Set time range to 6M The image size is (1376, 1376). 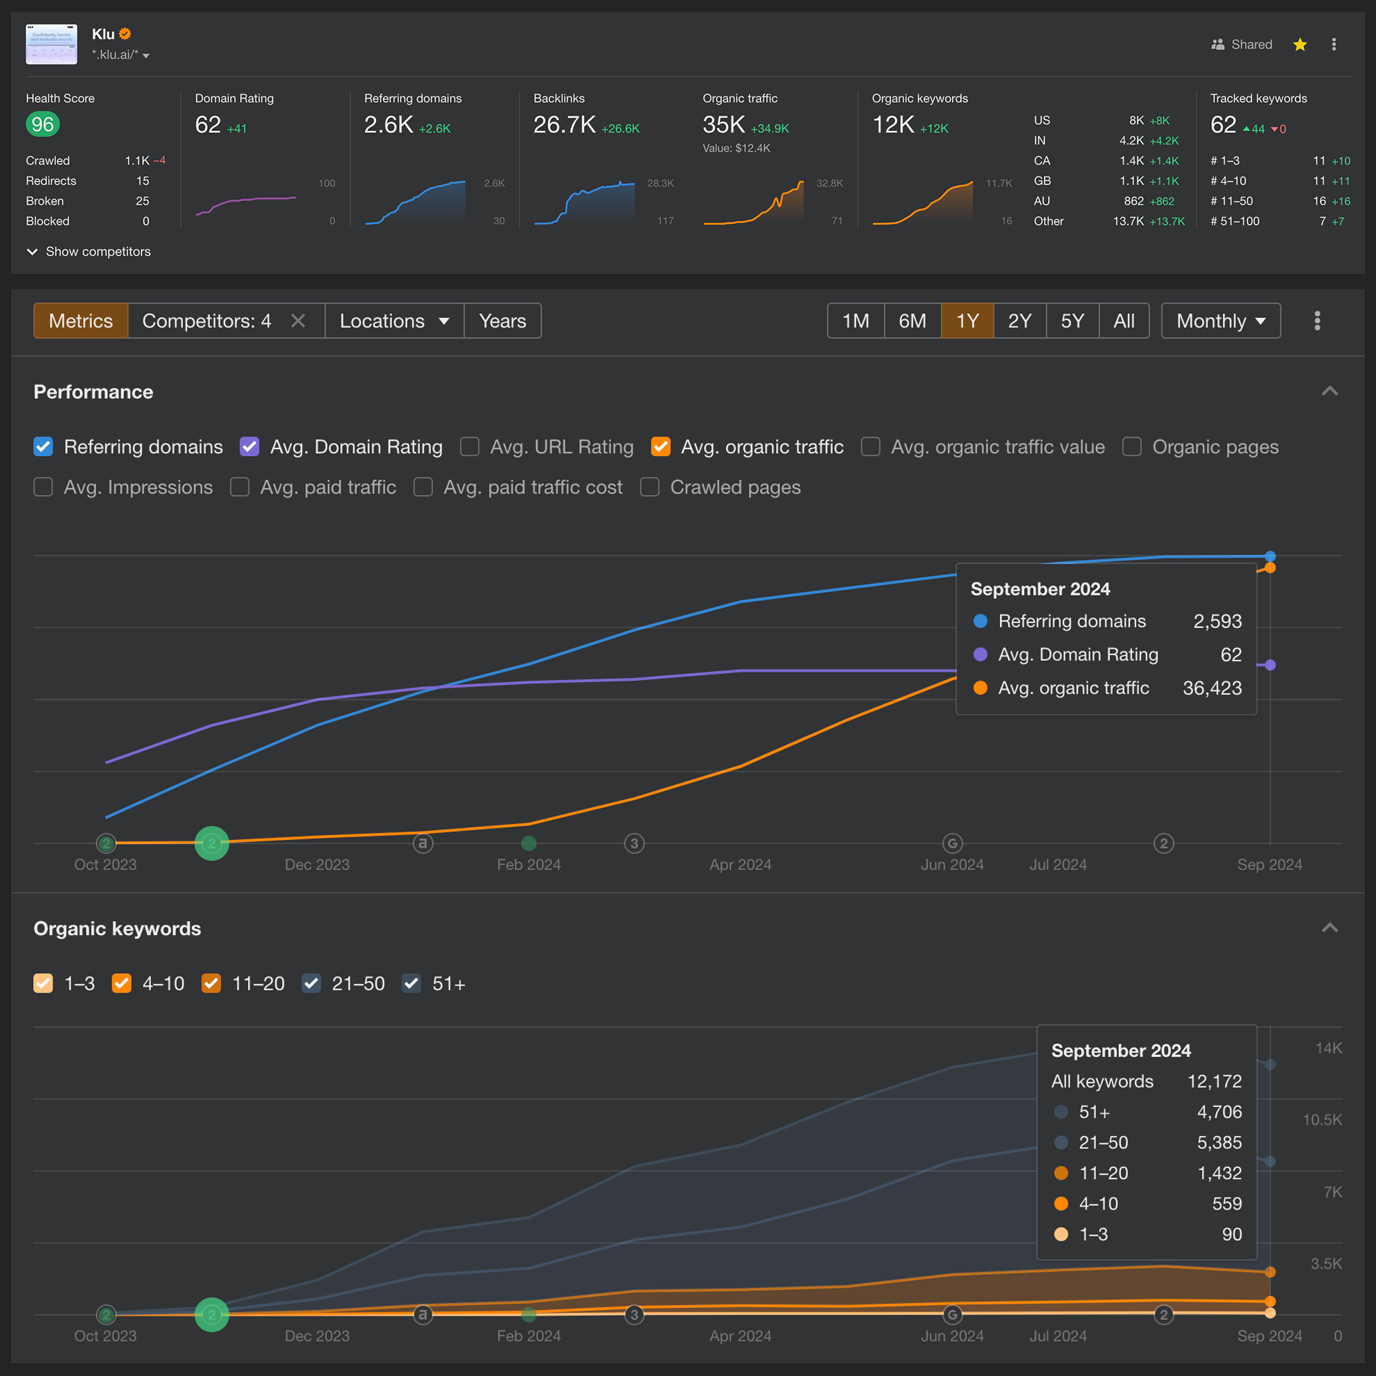pyautogui.click(x=912, y=321)
